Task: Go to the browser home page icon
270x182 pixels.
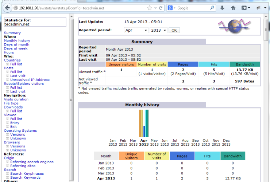Action: pyautogui.click(x=233, y=8)
